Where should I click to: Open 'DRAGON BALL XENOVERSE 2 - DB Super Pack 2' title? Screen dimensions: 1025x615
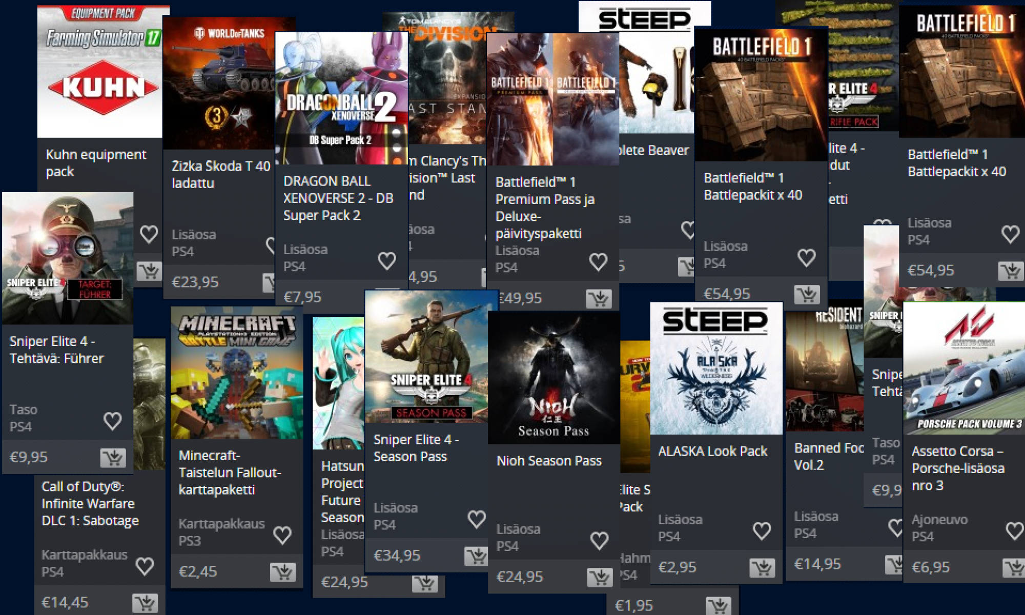point(338,198)
